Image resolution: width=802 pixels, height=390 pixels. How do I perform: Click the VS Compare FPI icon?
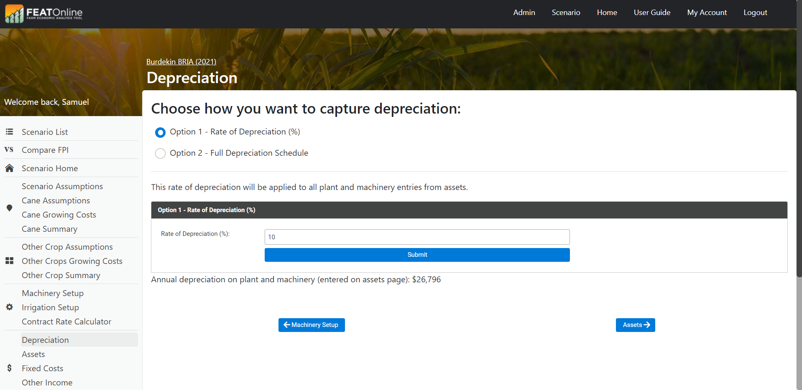click(x=9, y=149)
